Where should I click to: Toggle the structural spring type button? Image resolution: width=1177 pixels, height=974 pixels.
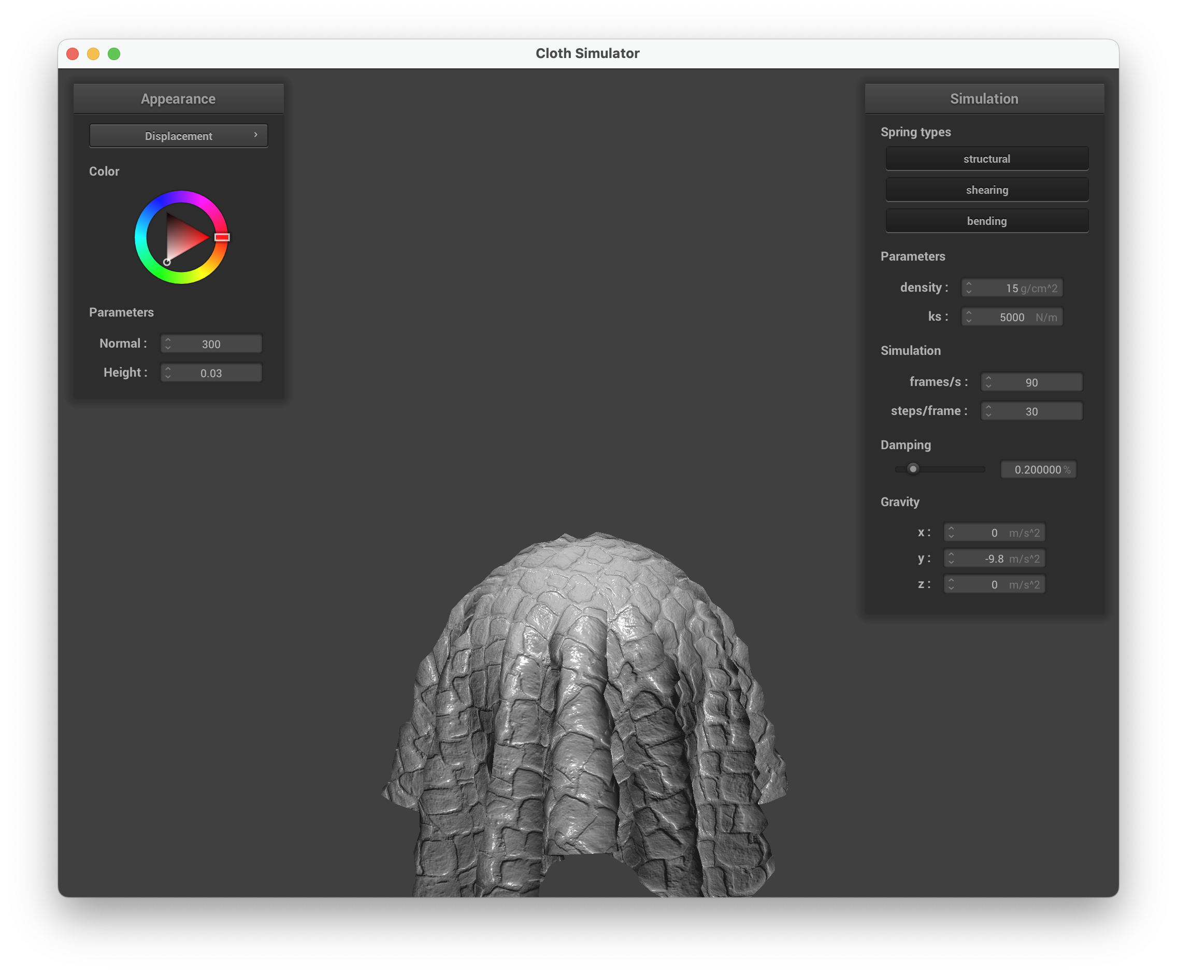point(986,159)
